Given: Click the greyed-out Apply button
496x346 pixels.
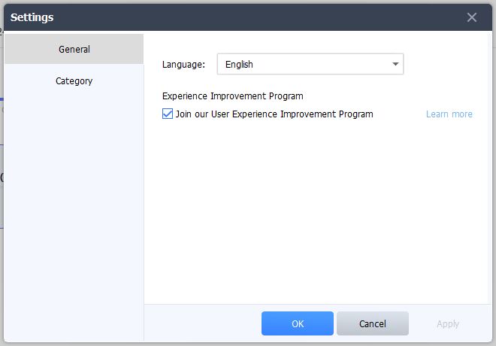Looking at the screenshot, I should click(x=448, y=324).
